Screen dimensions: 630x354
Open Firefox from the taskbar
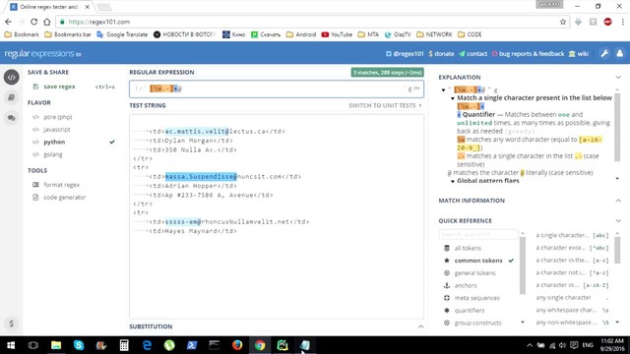pos(237,345)
